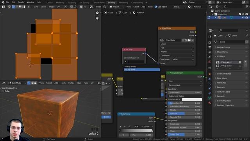
Task: Switch to the Texture Paint workspace tab
Action: pyautogui.click(x=98, y=3)
